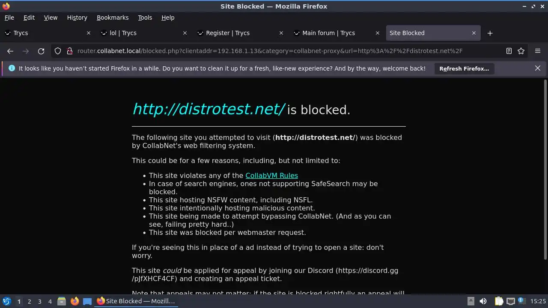
Task: Click the forward navigation arrow
Action: [26, 51]
